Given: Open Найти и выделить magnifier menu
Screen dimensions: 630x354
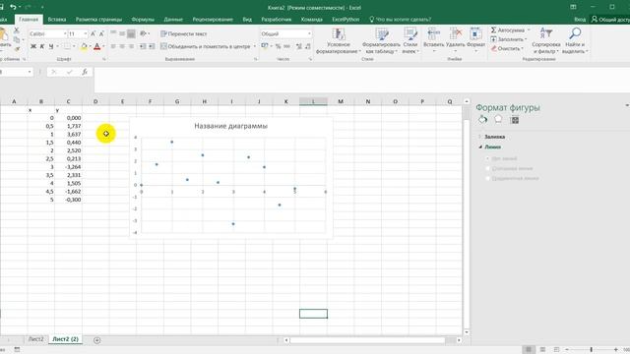Looking at the screenshot, I should click(x=575, y=40).
